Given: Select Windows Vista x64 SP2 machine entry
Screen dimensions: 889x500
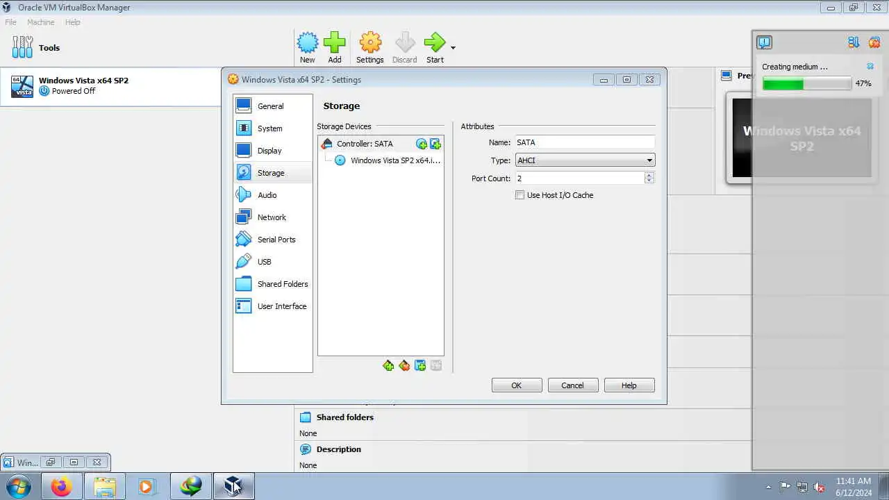Looking at the screenshot, I should 110,86.
